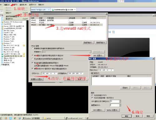Viewport: 156px width, 120px height.
Task: Click 帮助 in NAT settings dialog
Action: coord(148,116)
